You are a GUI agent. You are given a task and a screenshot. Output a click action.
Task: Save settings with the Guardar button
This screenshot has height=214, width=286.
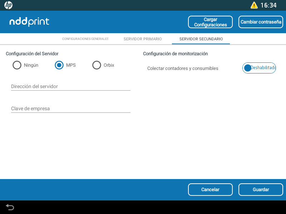coord(261,189)
